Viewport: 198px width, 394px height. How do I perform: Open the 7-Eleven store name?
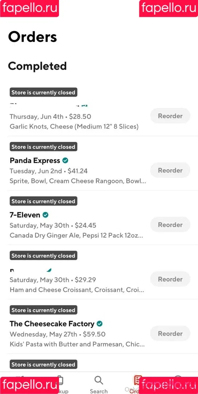pos(25,215)
